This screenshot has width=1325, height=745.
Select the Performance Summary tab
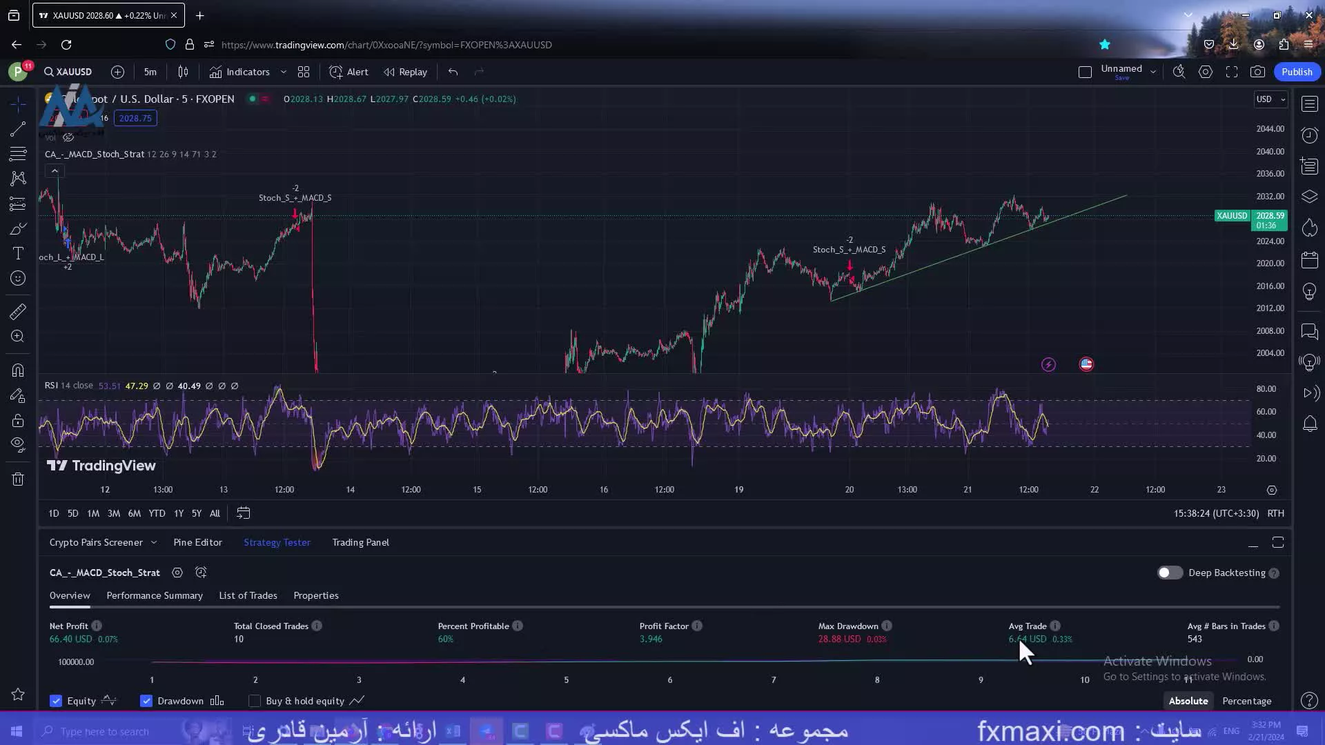pos(155,595)
